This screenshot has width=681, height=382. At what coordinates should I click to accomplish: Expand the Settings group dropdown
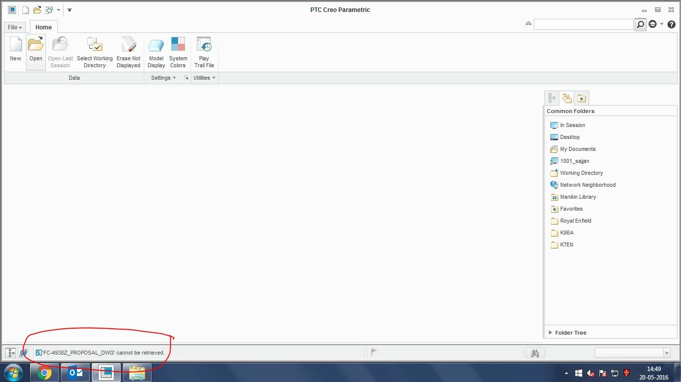pyautogui.click(x=164, y=78)
